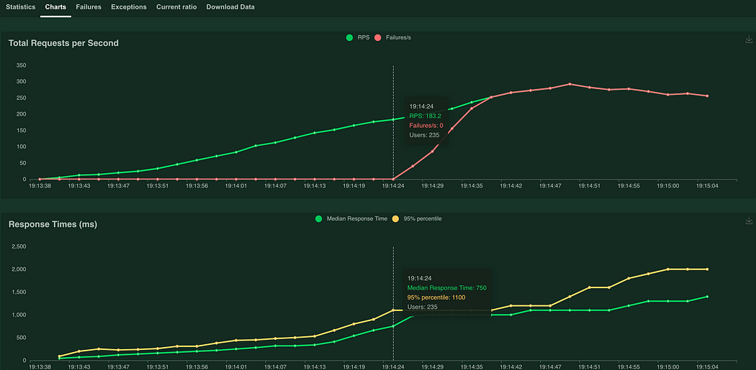Click the final 95% percentile point at 19:15:04
The height and width of the screenshot is (370, 756).
[707, 269]
